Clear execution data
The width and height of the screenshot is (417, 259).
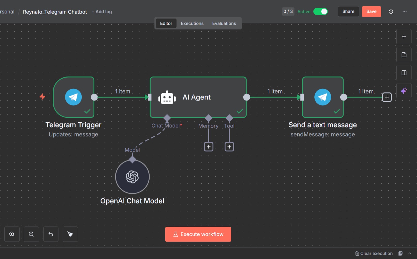374,253
